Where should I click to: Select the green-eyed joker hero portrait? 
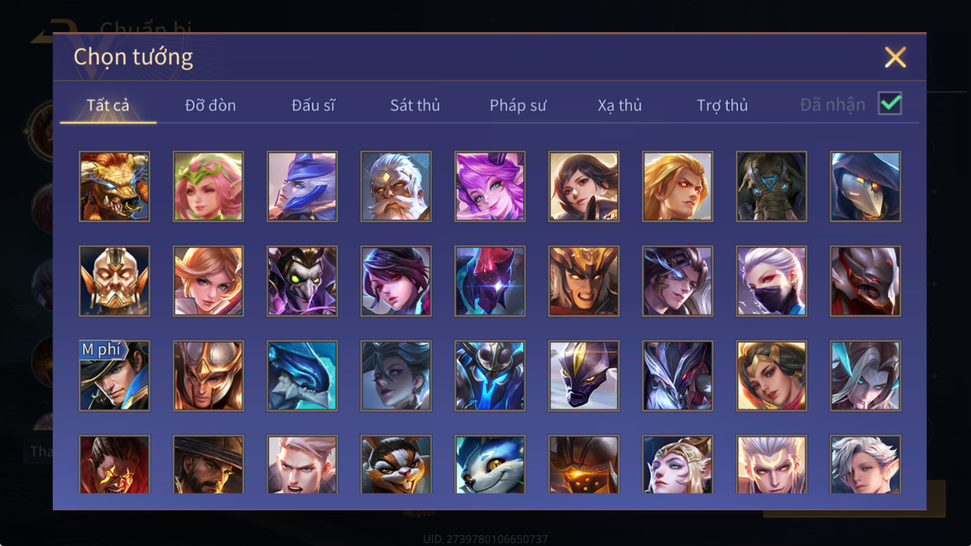302,281
